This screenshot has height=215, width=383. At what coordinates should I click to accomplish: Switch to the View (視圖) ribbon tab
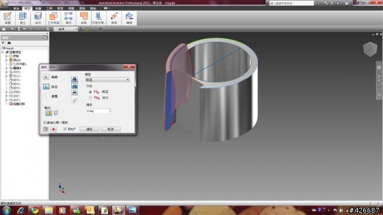71,8
